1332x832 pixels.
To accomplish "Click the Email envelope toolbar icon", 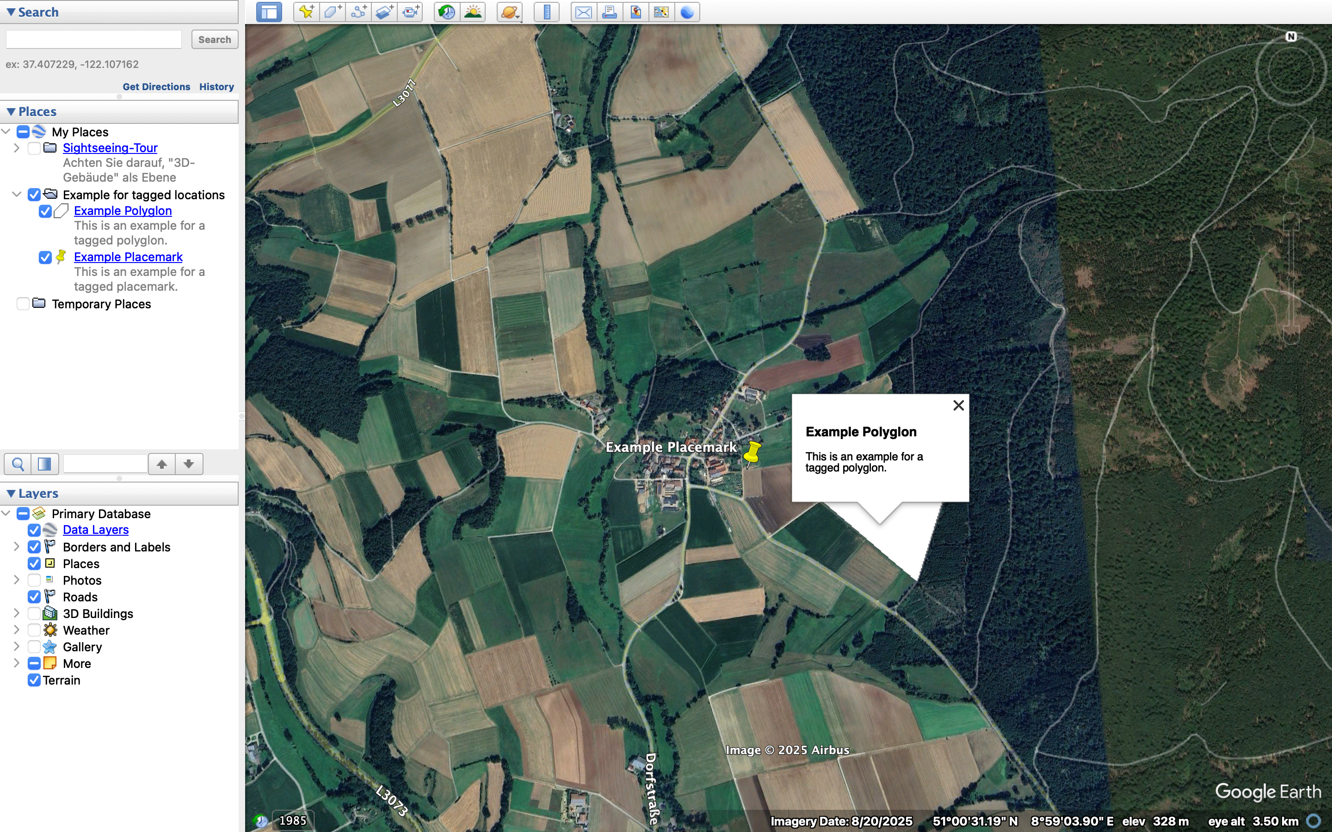I will pyautogui.click(x=583, y=12).
